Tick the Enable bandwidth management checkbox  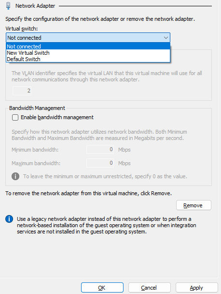pyautogui.click(x=15, y=117)
